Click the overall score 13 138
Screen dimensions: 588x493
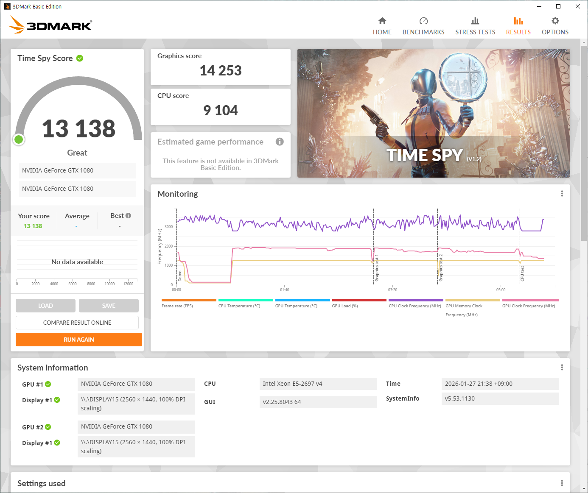[78, 128]
